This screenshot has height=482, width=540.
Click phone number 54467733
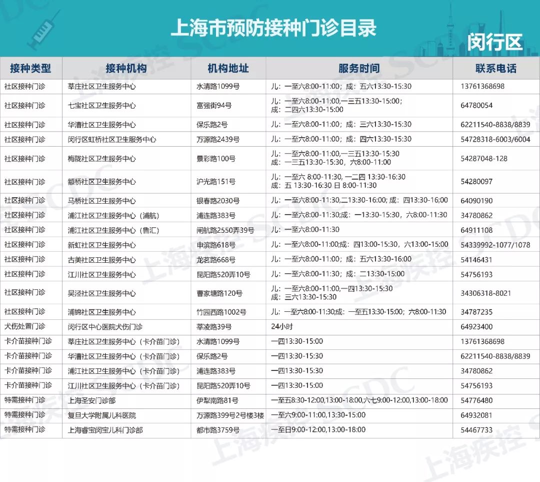click(476, 430)
